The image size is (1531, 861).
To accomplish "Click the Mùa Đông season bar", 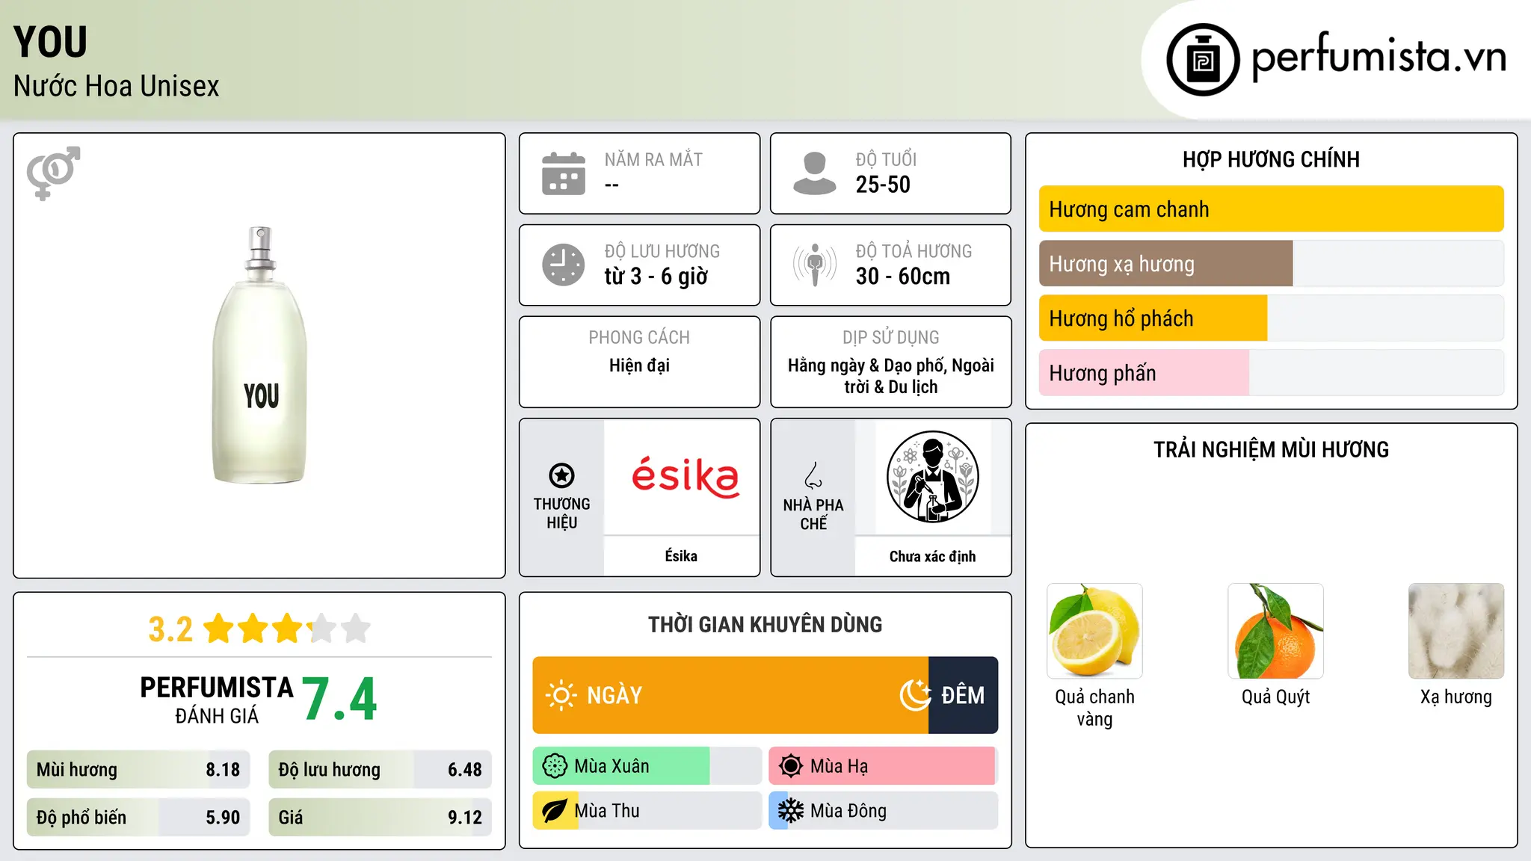I will [x=883, y=811].
